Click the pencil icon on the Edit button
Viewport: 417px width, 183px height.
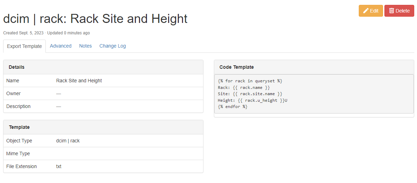pos(366,11)
